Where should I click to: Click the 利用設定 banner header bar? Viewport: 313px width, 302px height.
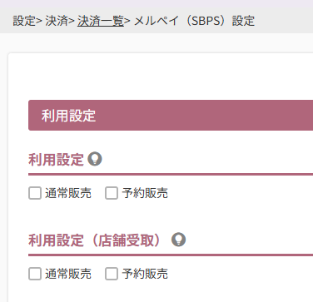(171, 116)
